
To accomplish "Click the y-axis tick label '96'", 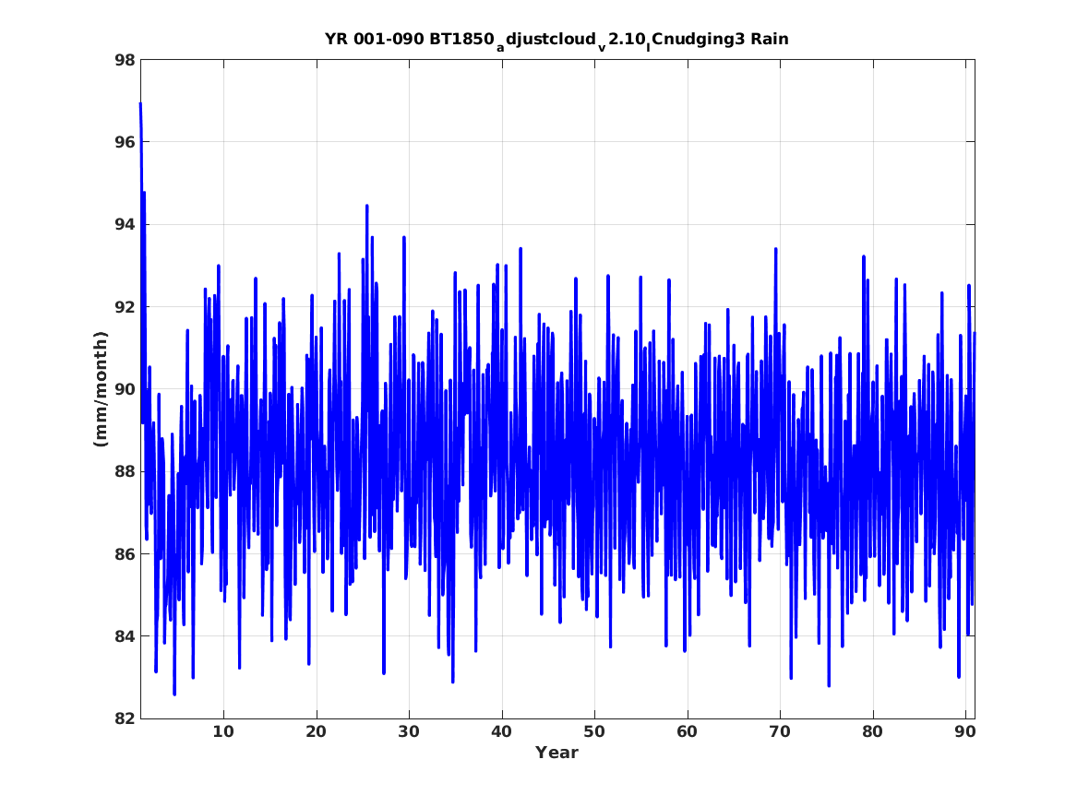I will pos(125,142).
